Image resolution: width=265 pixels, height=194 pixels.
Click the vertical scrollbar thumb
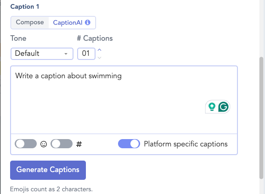click(x=261, y=118)
